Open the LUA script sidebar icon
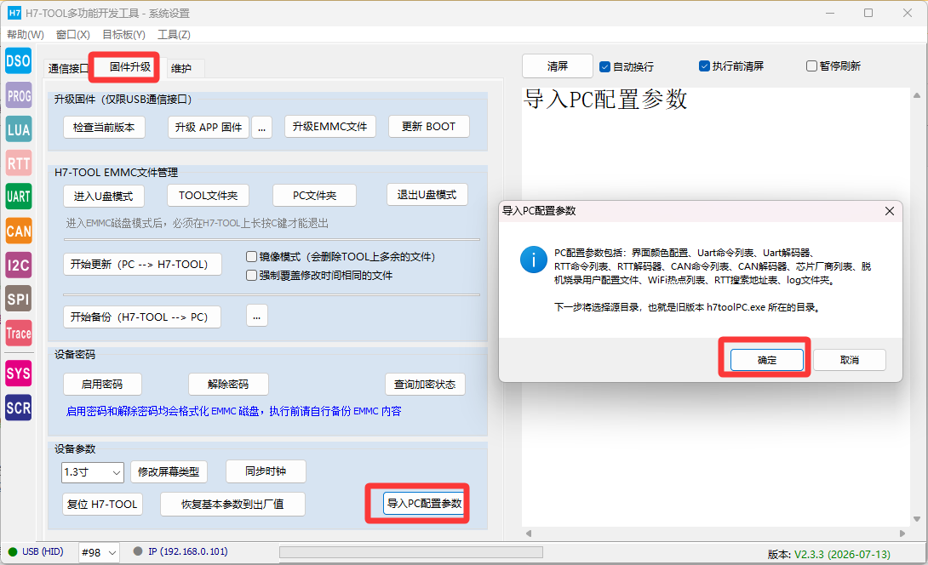This screenshot has height=565, width=928. point(19,129)
